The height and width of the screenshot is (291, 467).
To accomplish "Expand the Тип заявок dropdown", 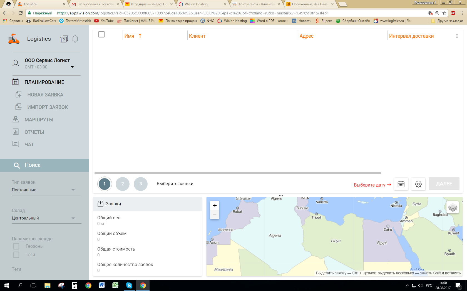I will pyautogui.click(x=73, y=190).
